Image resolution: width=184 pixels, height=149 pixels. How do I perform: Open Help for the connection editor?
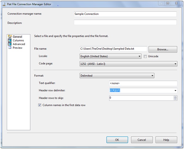pyautogui.click(x=166, y=140)
